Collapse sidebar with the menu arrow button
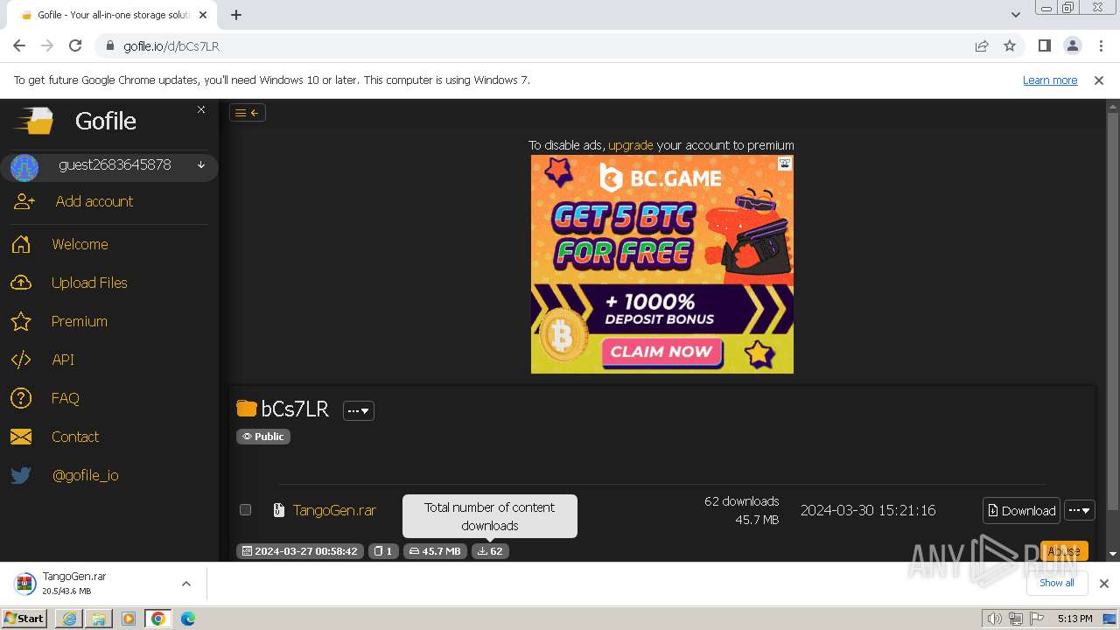Image resolution: width=1120 pixels, height=630 pixels. click(248, 112)
